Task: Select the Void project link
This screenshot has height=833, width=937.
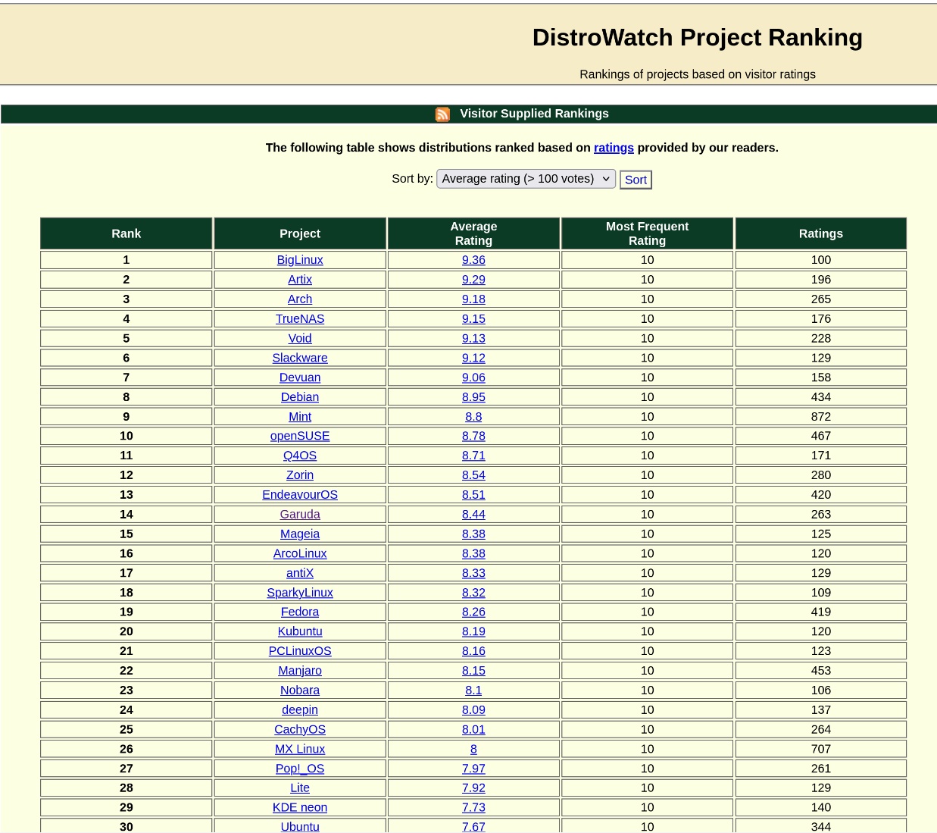Action: (300, 339)
